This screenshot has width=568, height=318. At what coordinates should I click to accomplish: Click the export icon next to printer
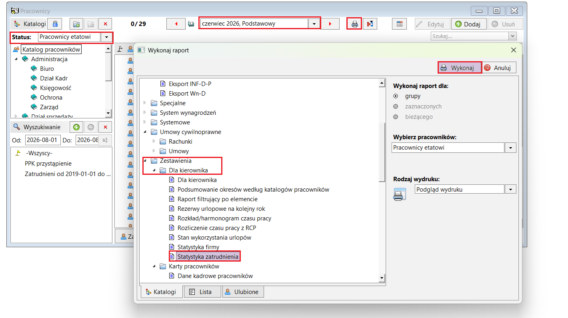coord(370,24)
